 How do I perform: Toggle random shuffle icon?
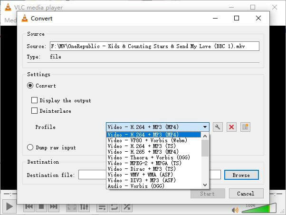tap(127, 207)
